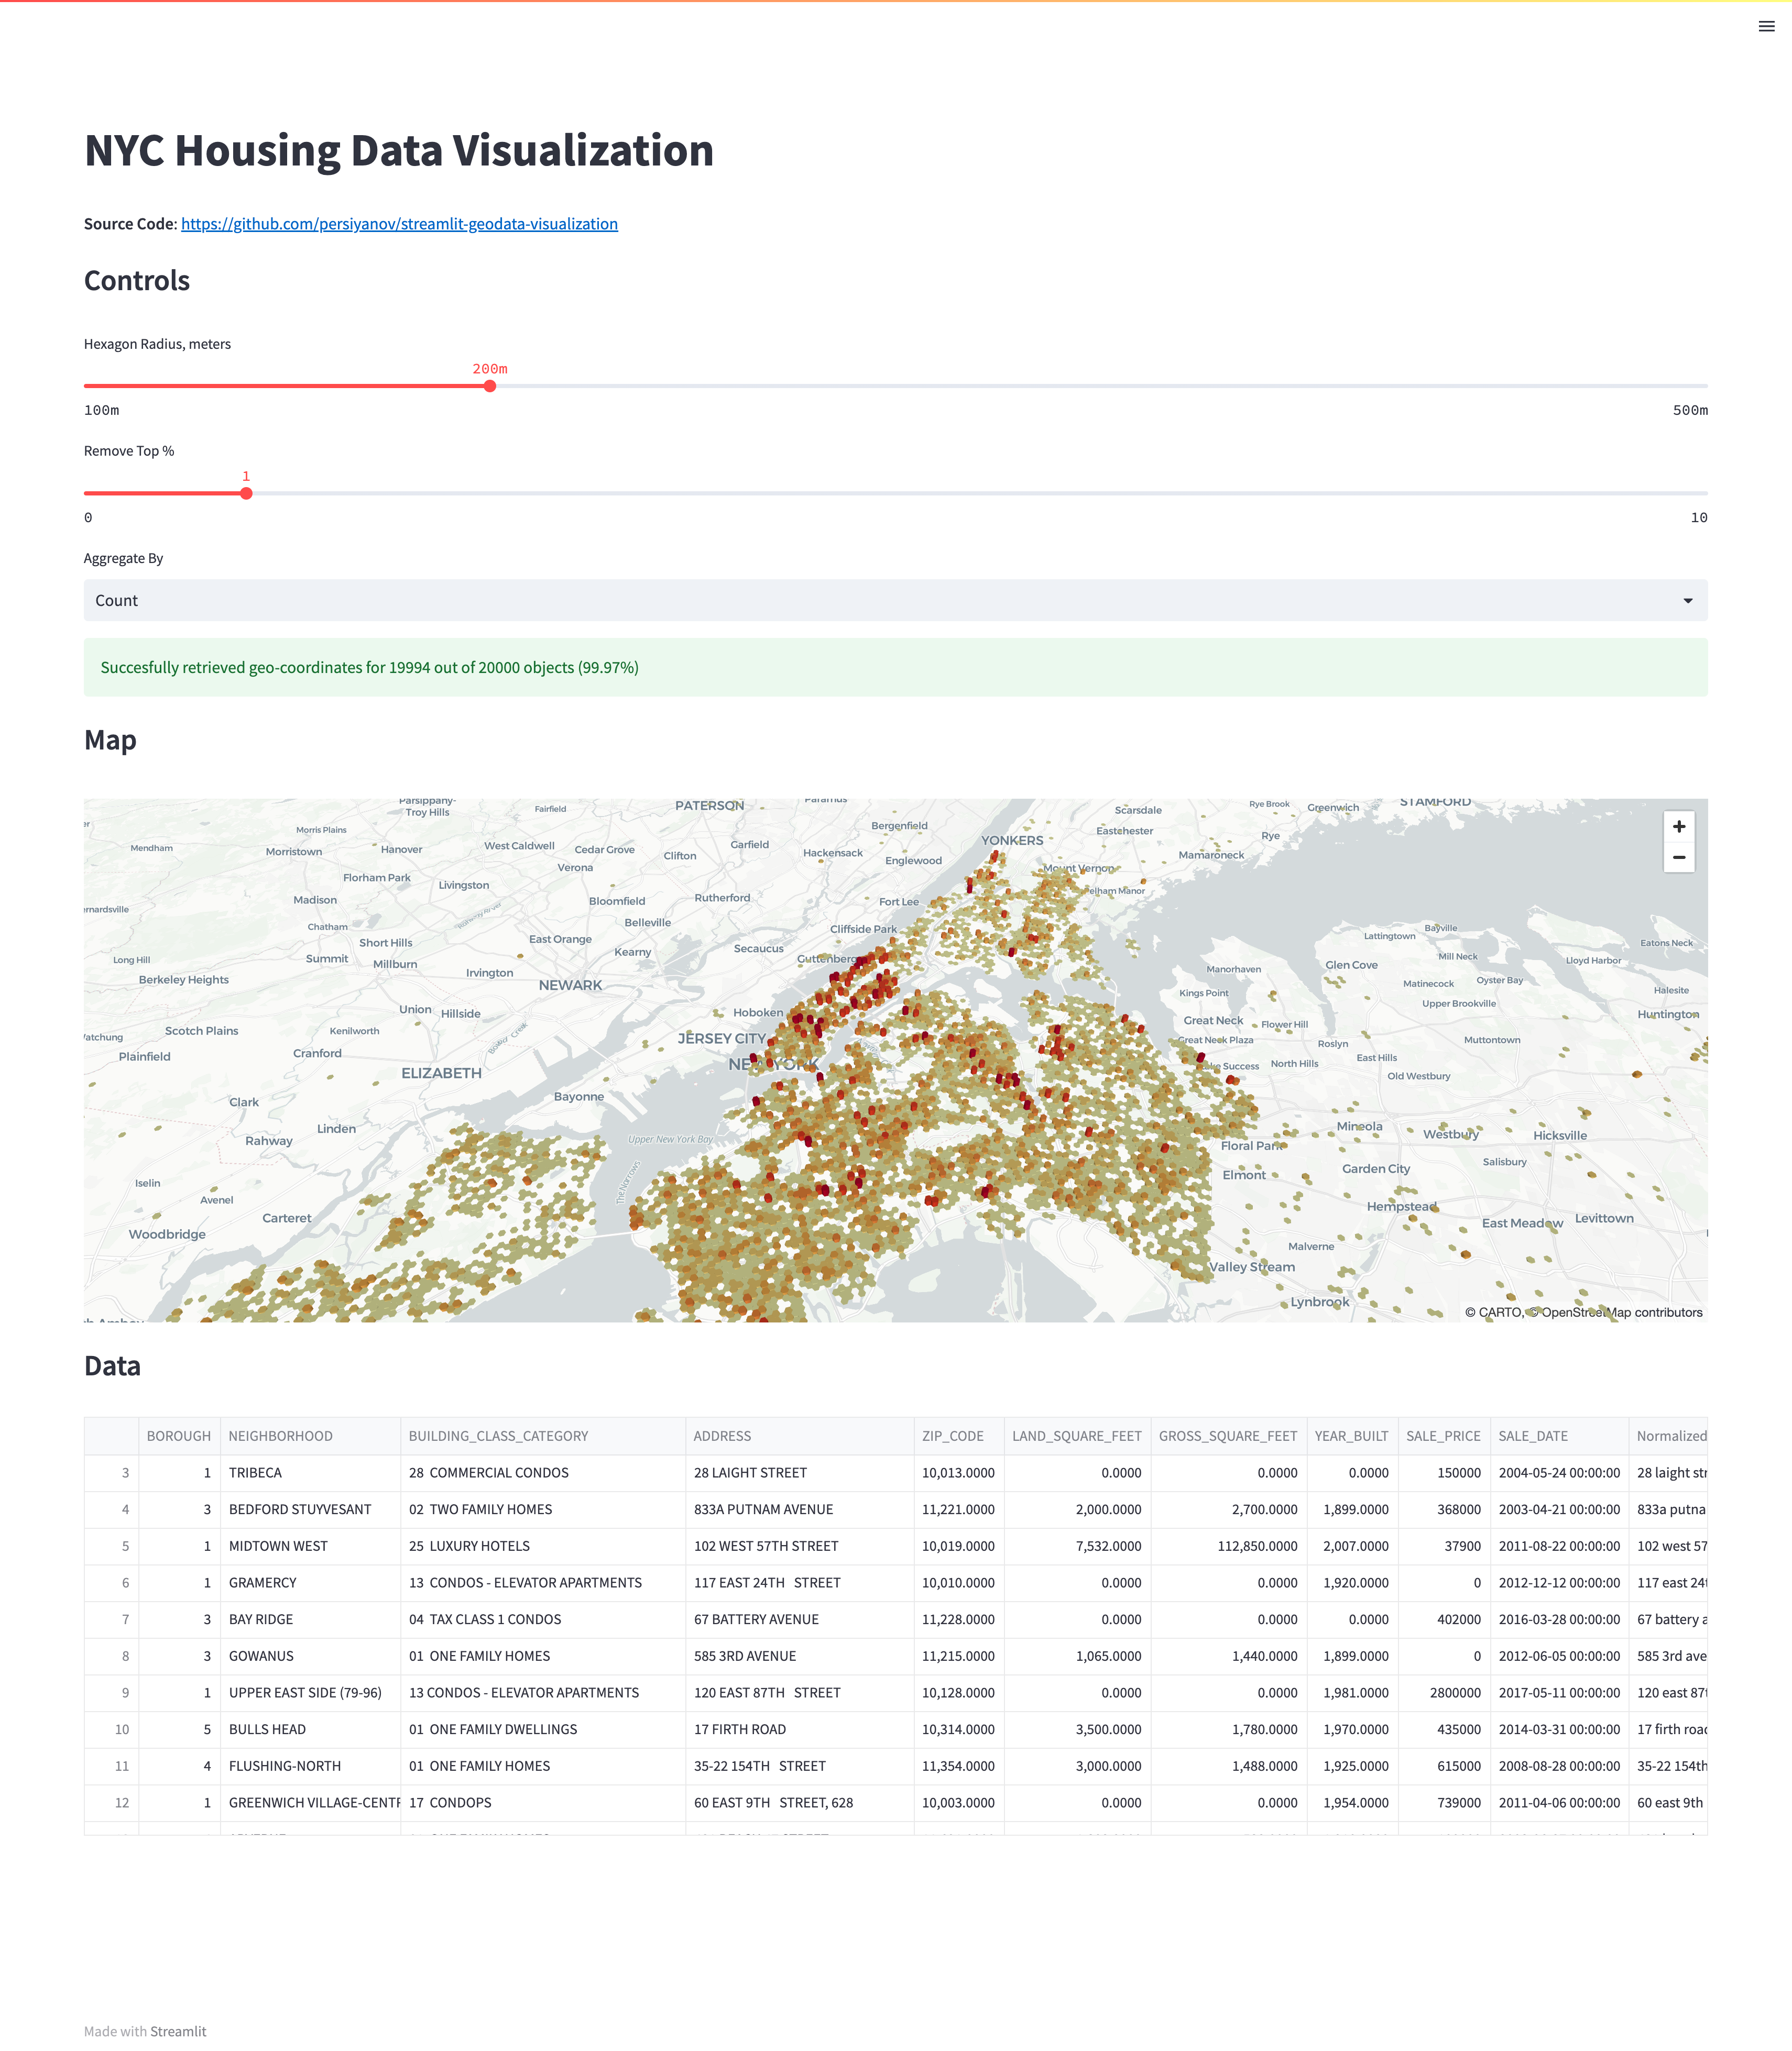Image resolution: width=1792 pixels, height=2051 pixels.
Task: Click the Remove Top % slider handle
Action: coord(246,493)
